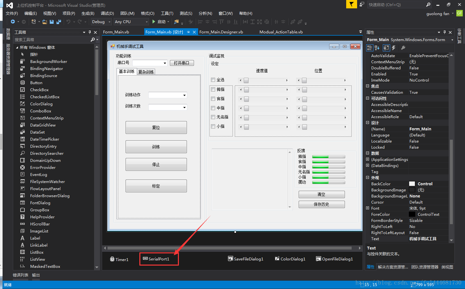Screen dimensions: 465x289
Task: Check the 无名指 checkbox
Action: click(213, 117)
